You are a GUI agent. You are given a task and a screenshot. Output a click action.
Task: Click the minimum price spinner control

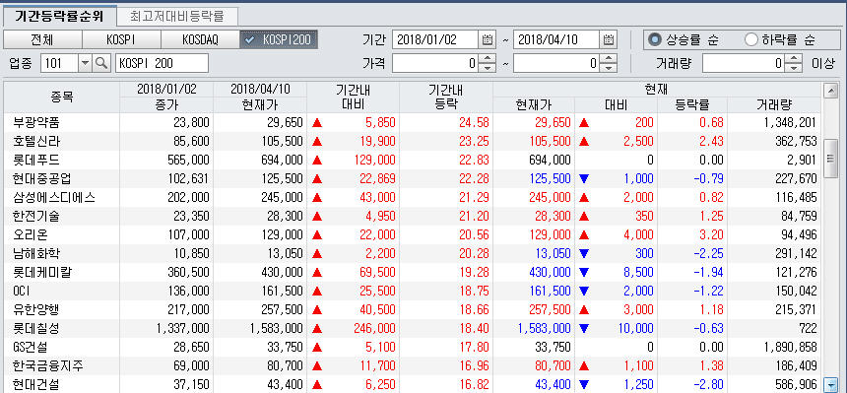click(x=488, y=63)
